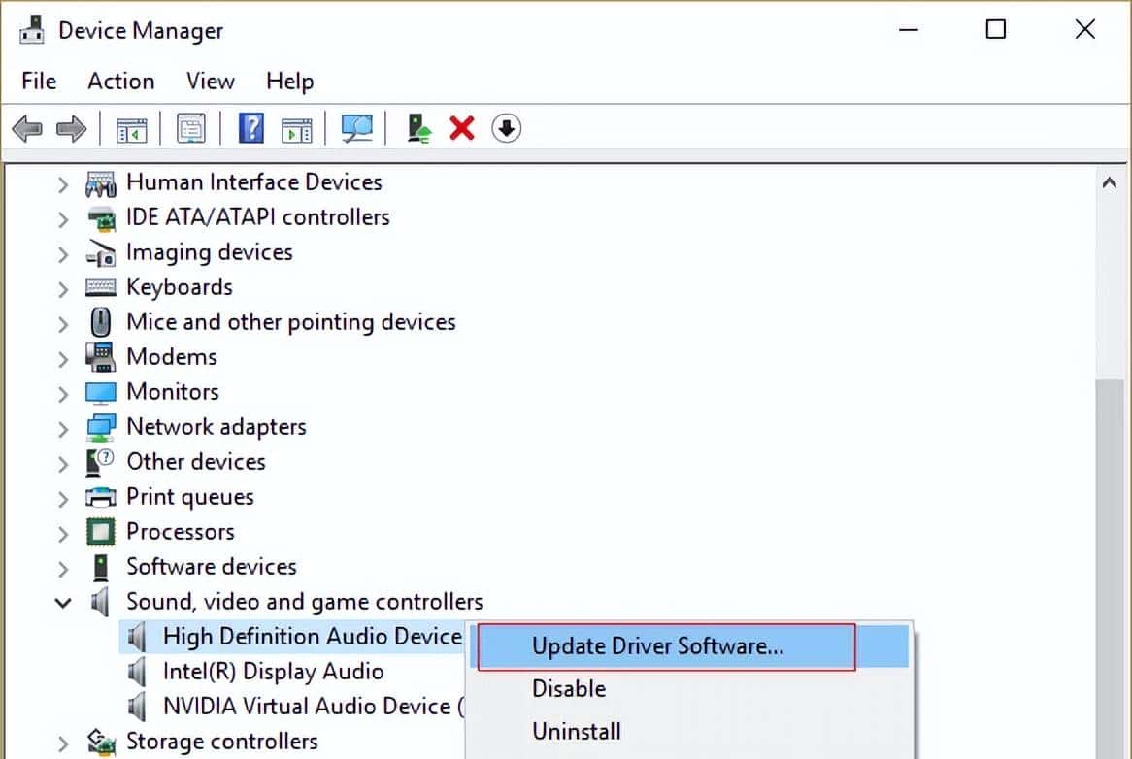Click the blue Help question-mark icon

[x=250, y=128]
